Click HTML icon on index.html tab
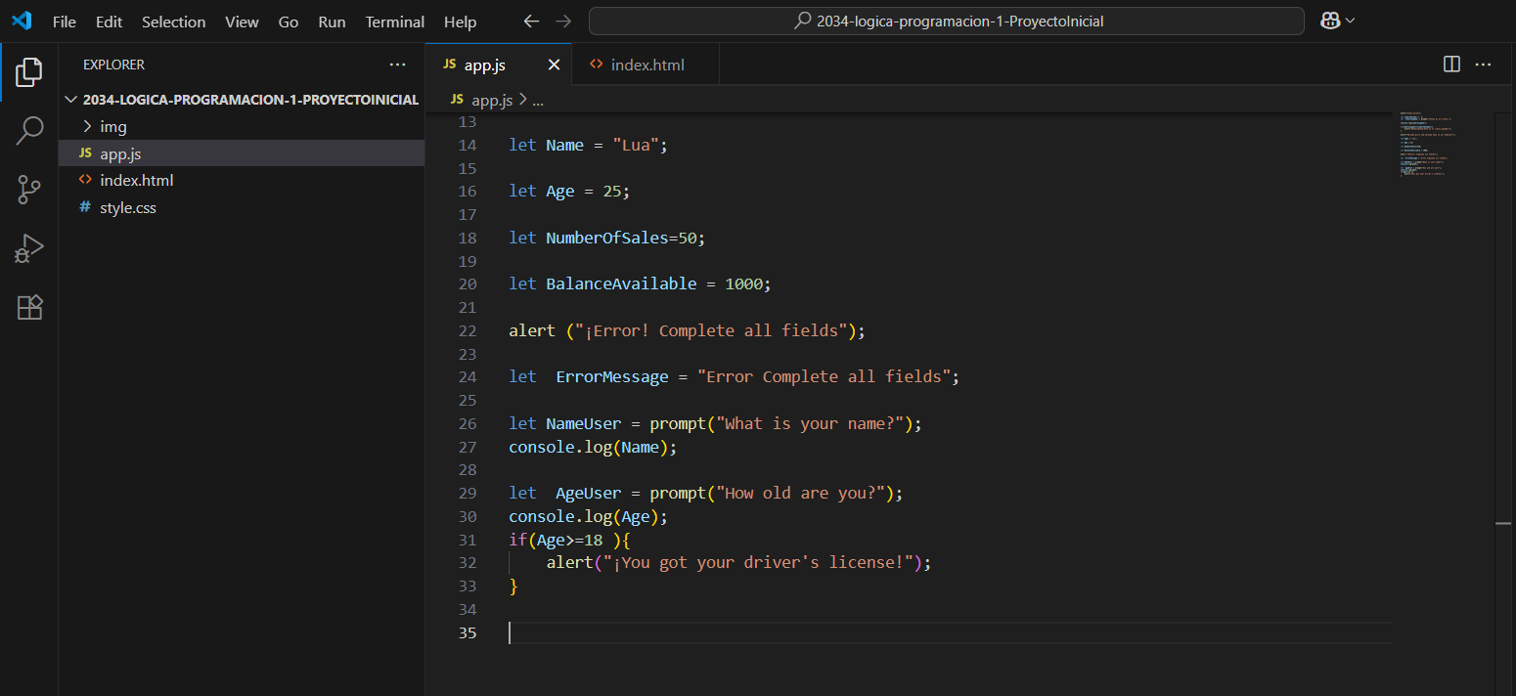Screen dimensions: 1516x696 pos(597,65)
